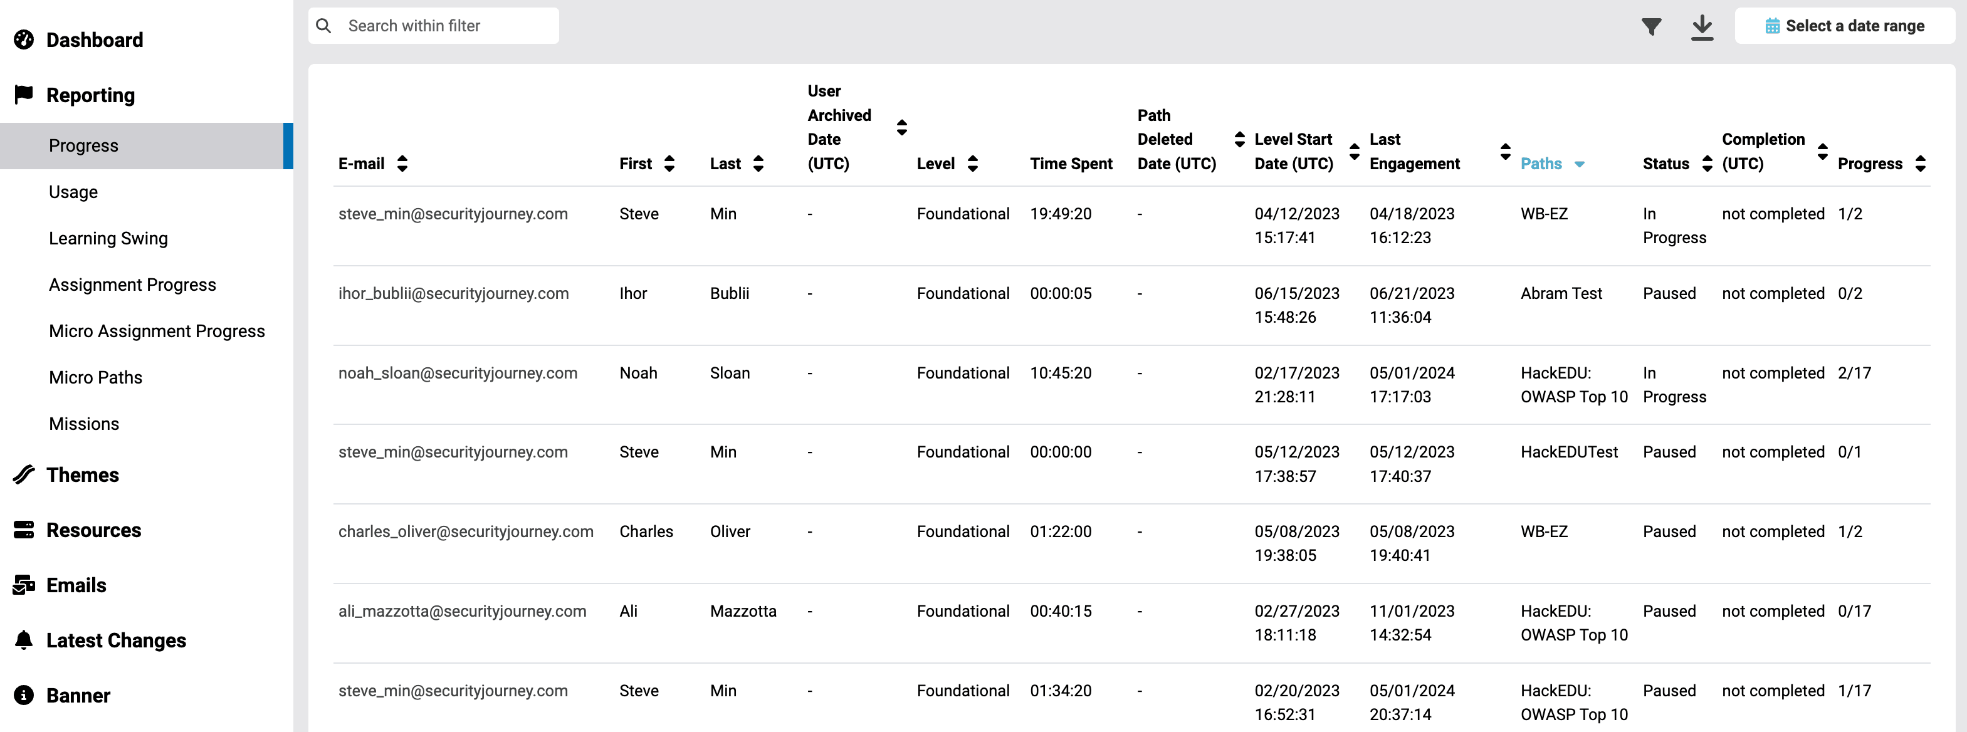Click the Resources server icon

click(24, 530)
